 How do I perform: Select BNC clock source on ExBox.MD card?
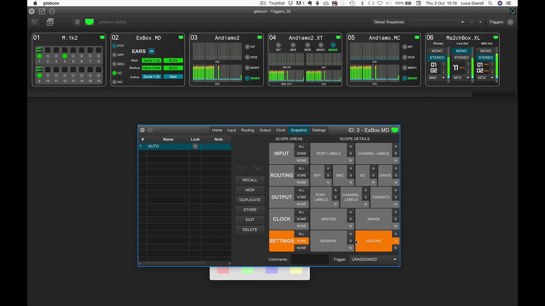click(x=114, y=64)
